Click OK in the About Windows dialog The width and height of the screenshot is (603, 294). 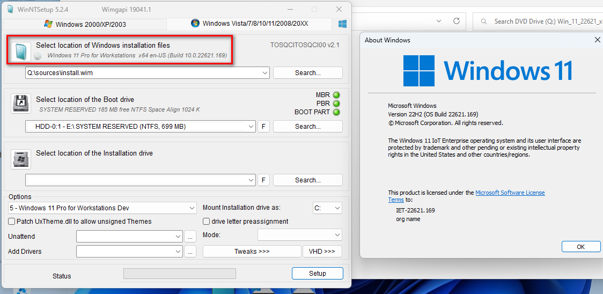pyautogui.click(x=580, y=247)
